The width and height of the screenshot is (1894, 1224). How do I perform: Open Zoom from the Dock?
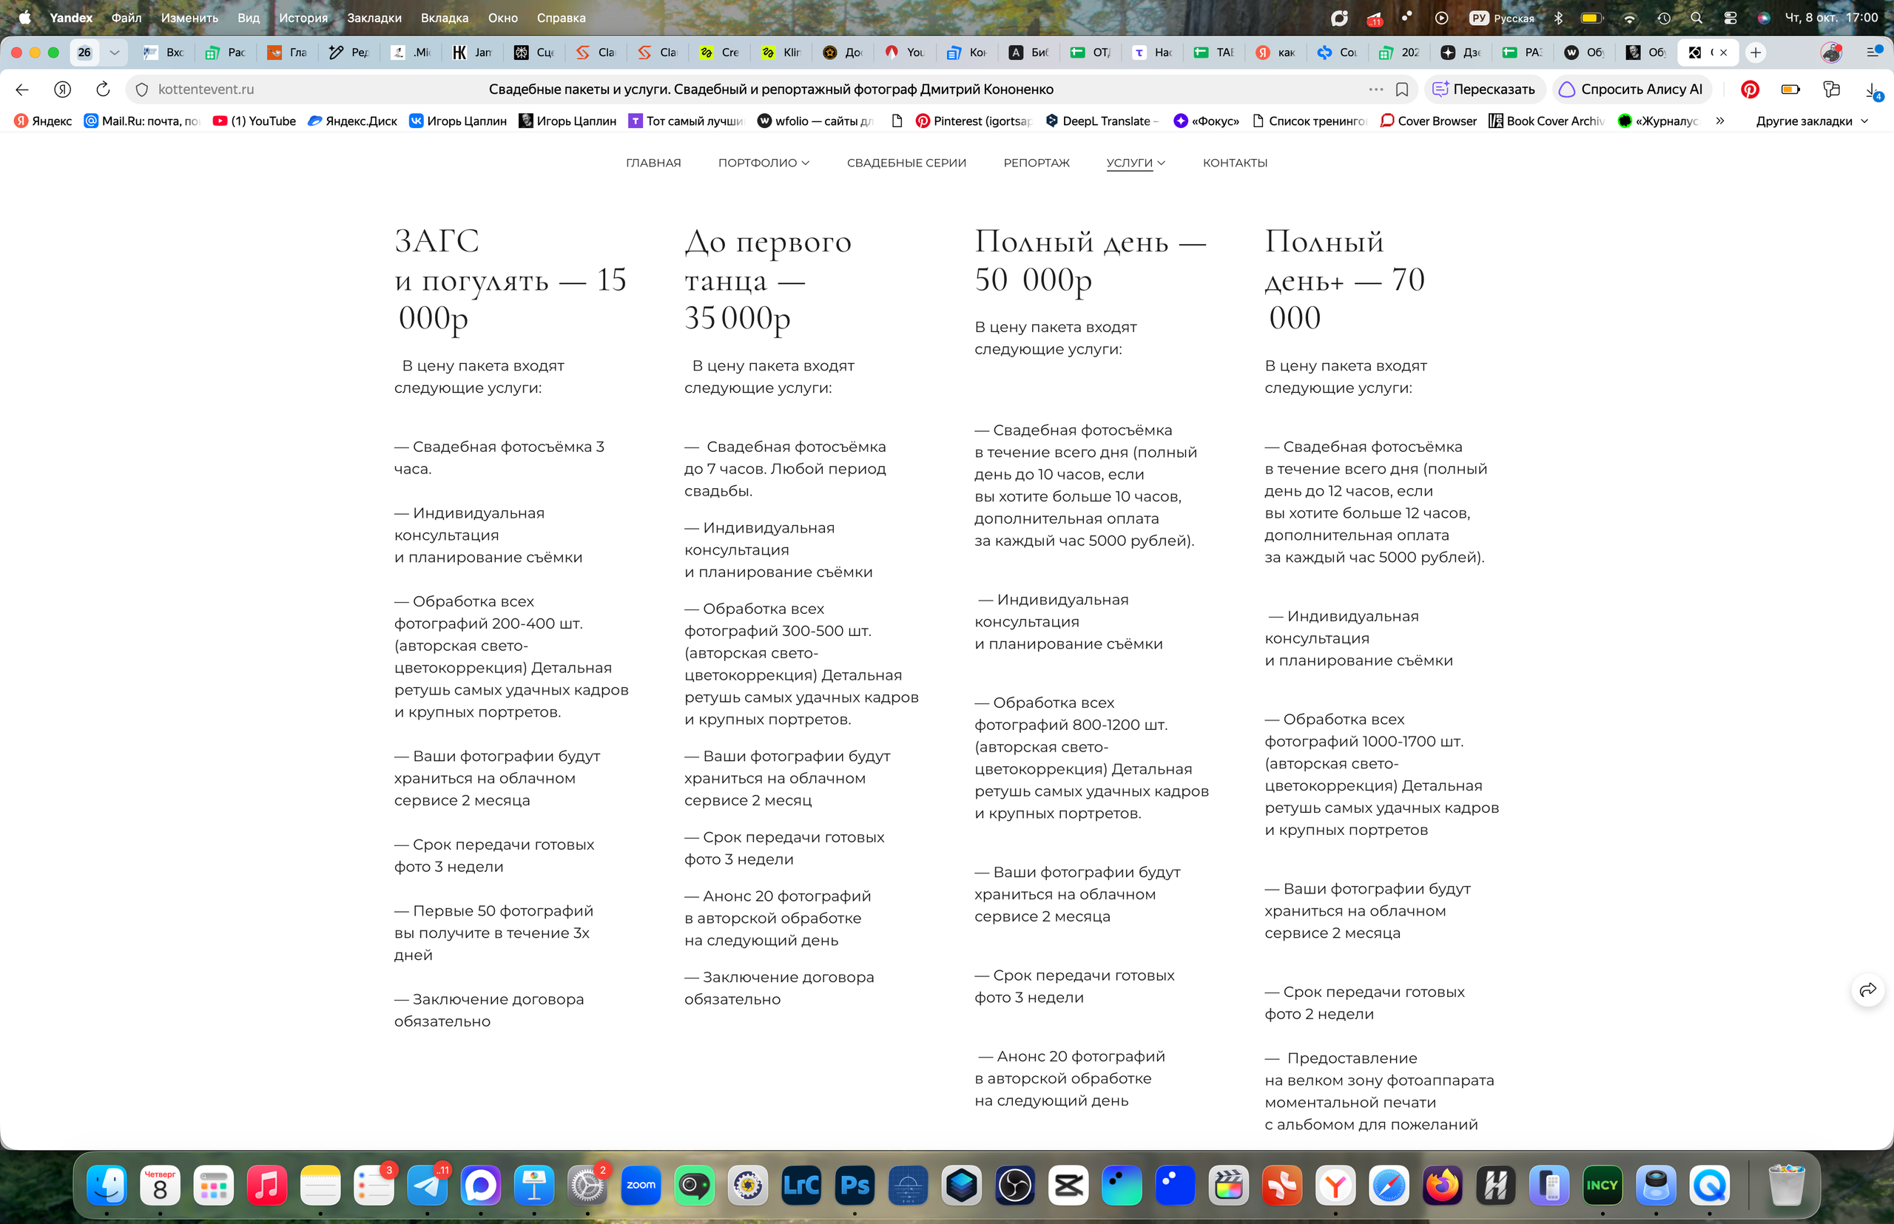tap(641, 1185)
